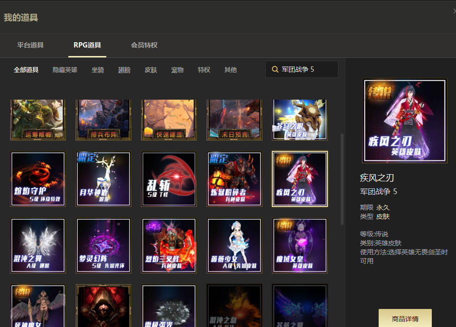Select the 运筹帷幄 item card
This screenshot has height=327, width=456.
(38, 120)
